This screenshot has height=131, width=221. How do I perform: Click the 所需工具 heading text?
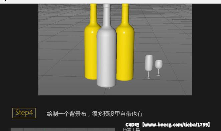click(x=131, y=129)
